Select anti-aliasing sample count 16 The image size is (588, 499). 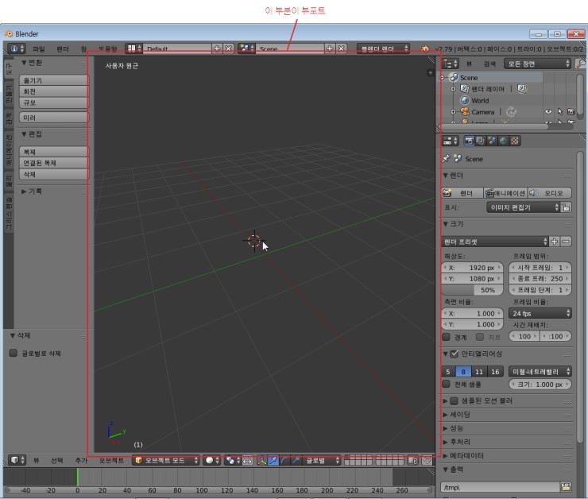pos(495,372)
